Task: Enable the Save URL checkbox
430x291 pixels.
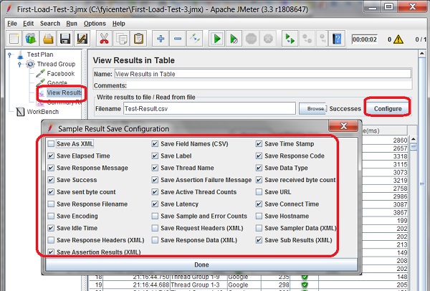Action: (259, 192)
